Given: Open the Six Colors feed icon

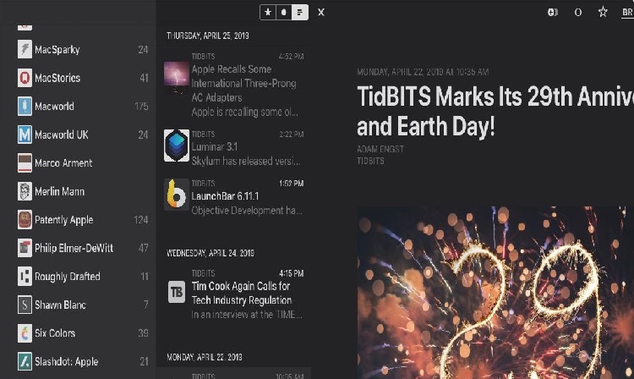Looking at the screenshot, I should pyautogui.click(x=25, y=332).
